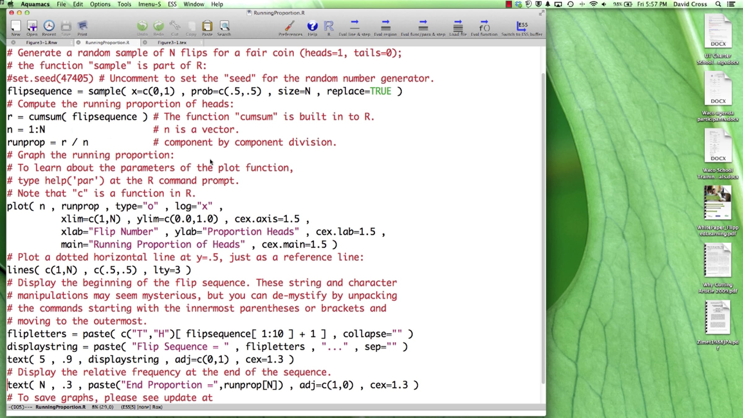Open the ESS menu
The height and width of the screenshot is (418, 743).
pos(172,4)
